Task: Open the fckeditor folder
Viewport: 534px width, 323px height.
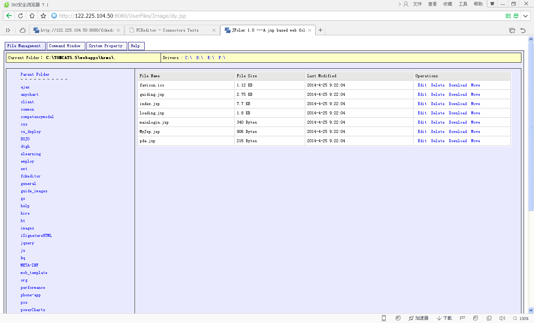Action: pyautogui.click(x=31, y=176)
